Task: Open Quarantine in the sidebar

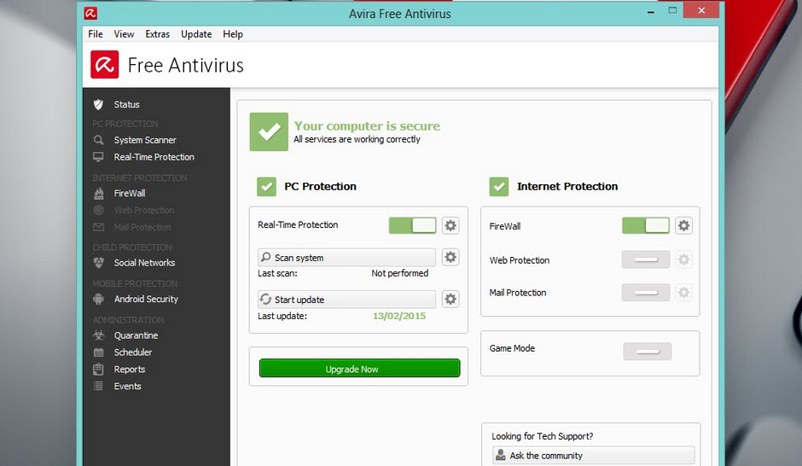Action: pyautogui.click(x=136, y=335)
